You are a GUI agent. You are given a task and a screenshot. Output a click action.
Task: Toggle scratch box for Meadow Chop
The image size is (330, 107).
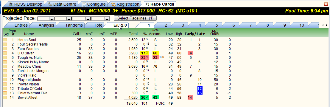coord(5,67)
